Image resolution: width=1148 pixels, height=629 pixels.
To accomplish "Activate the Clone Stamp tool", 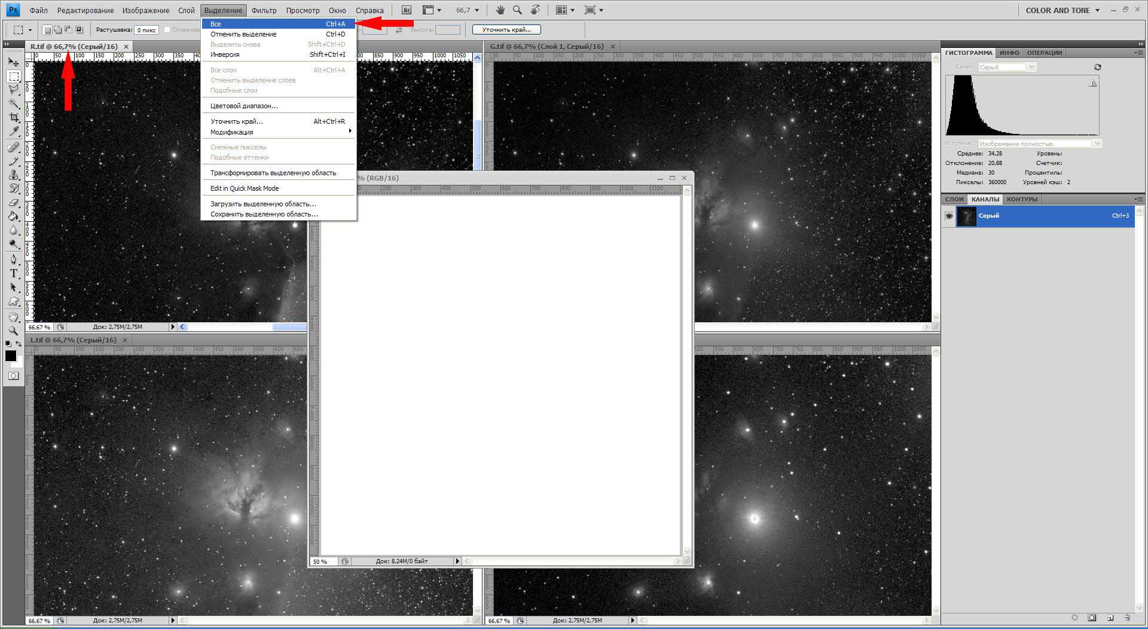I will 14,175.
